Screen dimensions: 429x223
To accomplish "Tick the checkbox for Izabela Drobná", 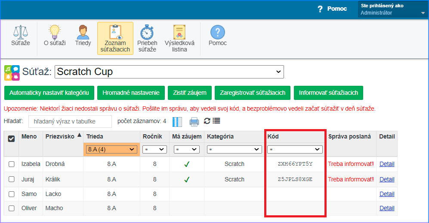I will [x=12, y=164].
